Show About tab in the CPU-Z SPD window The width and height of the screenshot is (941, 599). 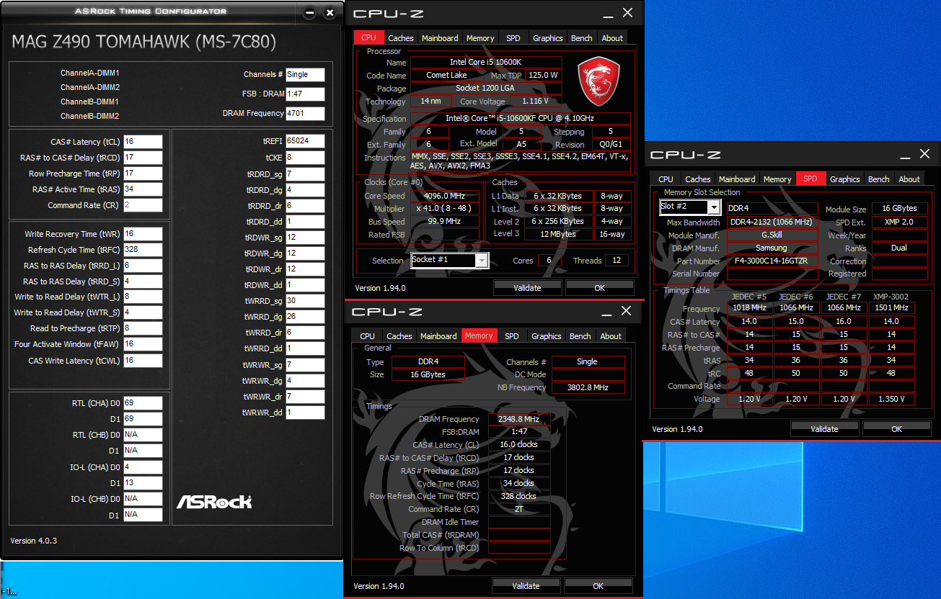click(x=909, y=179)
